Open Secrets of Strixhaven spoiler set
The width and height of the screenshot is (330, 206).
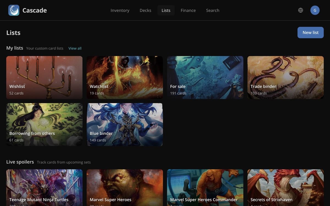[285, 188]
